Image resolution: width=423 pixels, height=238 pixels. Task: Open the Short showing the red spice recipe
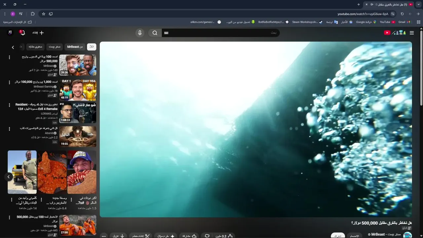pos(52,172)
